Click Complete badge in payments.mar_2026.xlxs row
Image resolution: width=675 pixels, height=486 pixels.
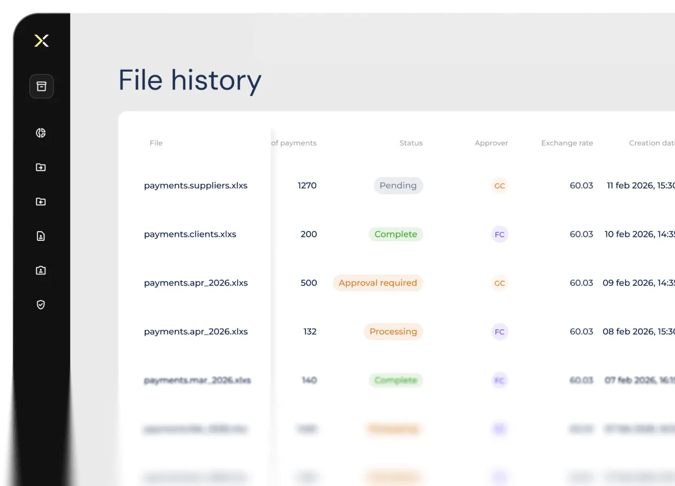coord(396,381)
